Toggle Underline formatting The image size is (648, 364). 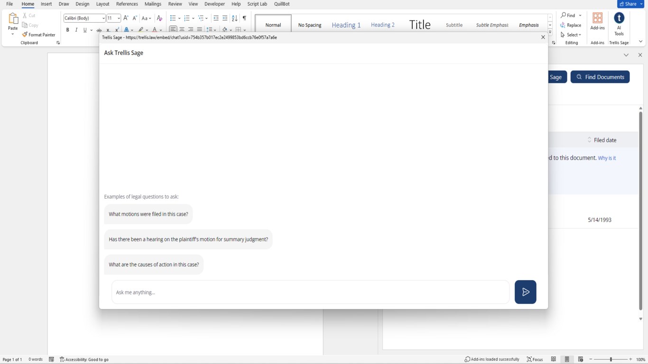85,30
